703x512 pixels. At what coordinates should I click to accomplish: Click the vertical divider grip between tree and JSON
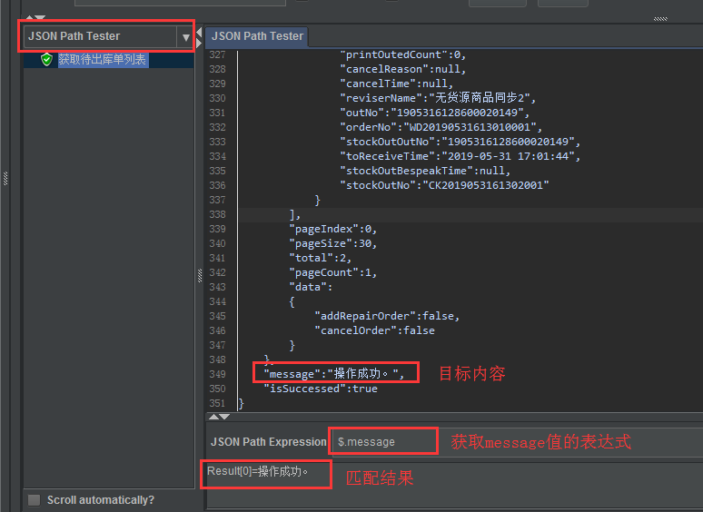tap(200, 275)
